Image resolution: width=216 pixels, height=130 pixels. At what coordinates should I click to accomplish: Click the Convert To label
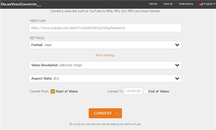click(115, 91)
